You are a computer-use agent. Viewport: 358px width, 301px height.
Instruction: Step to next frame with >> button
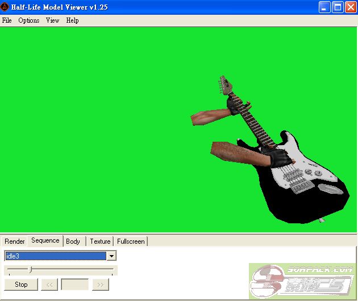click(101, 285)
